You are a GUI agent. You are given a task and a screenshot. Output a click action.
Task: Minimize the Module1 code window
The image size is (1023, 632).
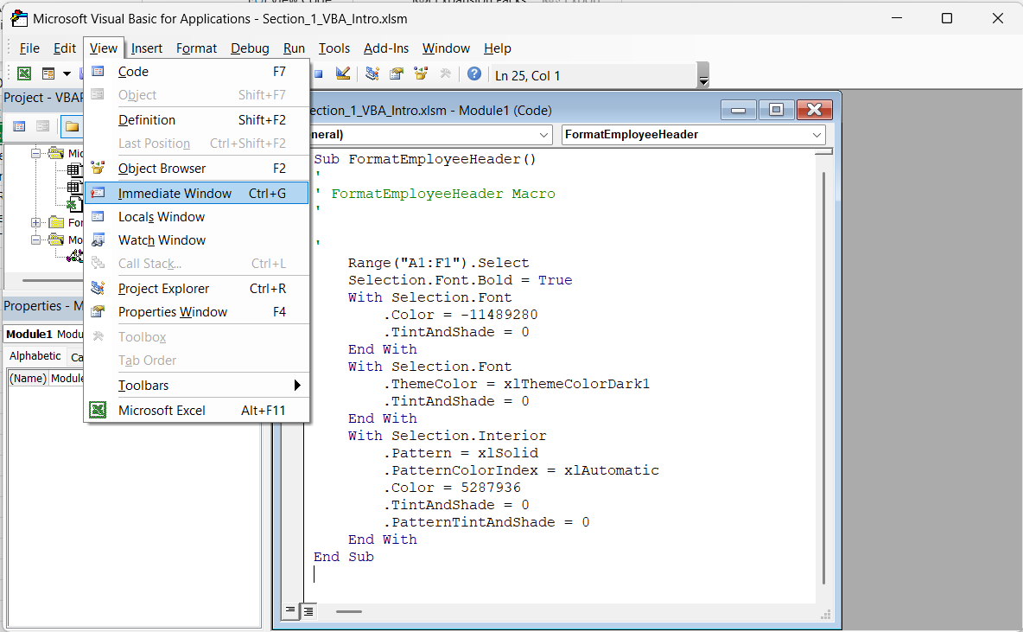739,110
